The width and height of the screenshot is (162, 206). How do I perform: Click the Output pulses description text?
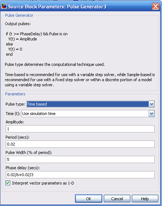point(18,24)
